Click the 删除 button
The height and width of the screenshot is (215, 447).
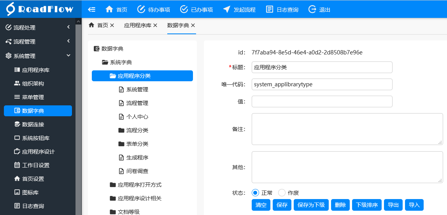click(340, 205)
